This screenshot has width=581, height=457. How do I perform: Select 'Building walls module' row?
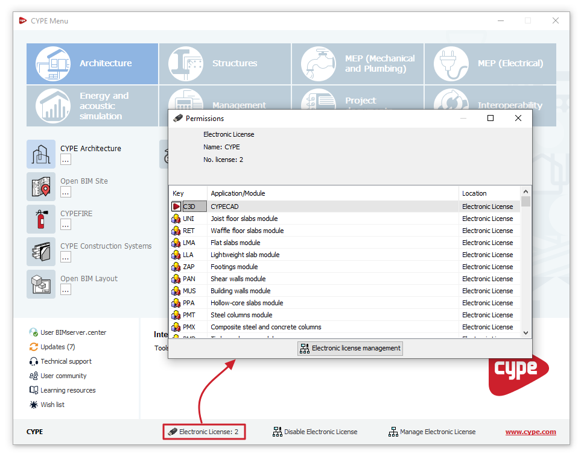(344, 291)
